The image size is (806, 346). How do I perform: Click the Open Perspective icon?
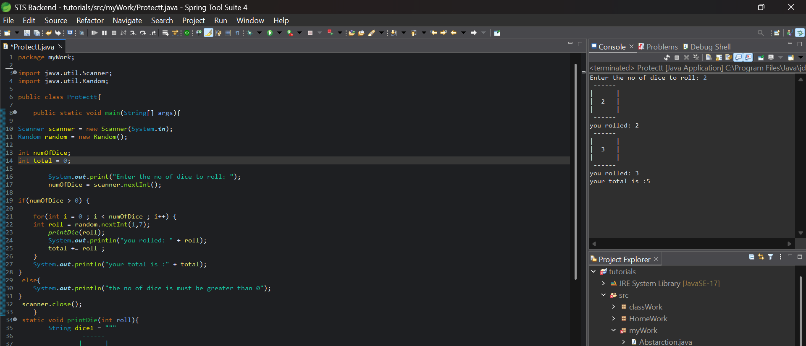click(777, 33)
